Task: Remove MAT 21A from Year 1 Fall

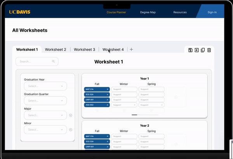Action: (x=107, y=89)
